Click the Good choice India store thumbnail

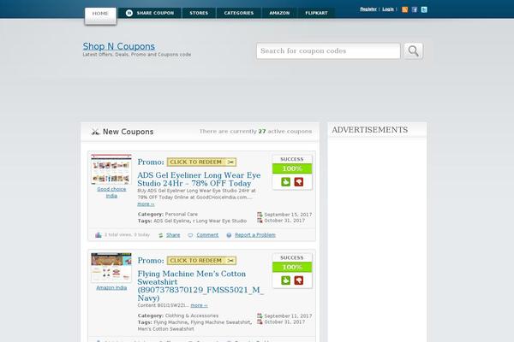click(111, 169)
